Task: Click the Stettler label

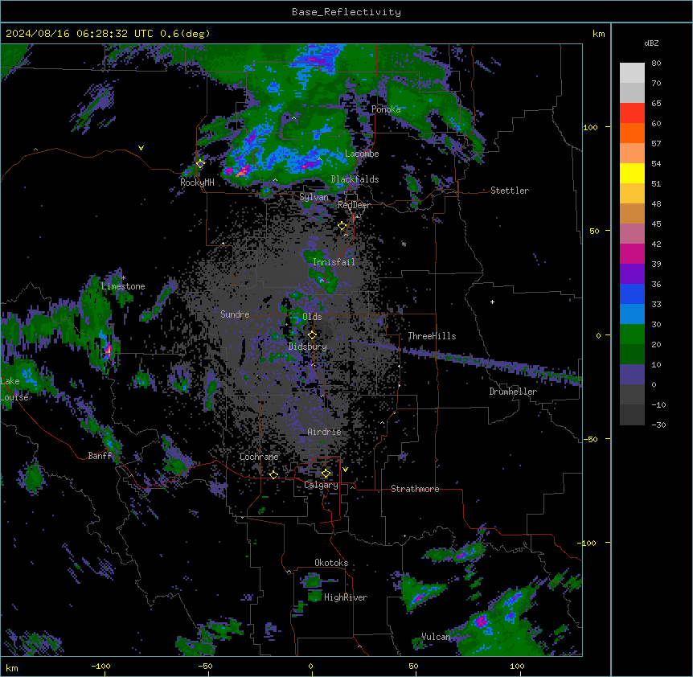Action: click(510, 191)
